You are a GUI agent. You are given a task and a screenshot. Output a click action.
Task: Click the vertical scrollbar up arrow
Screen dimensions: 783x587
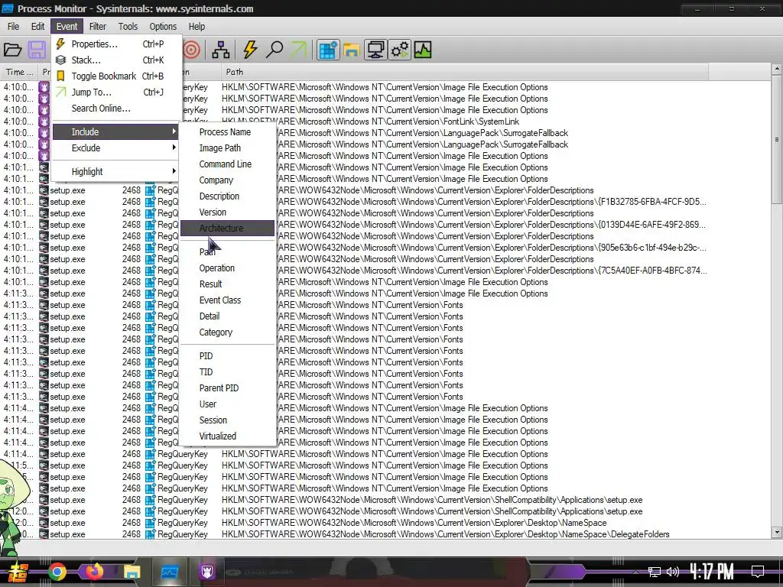pos(777,69)
